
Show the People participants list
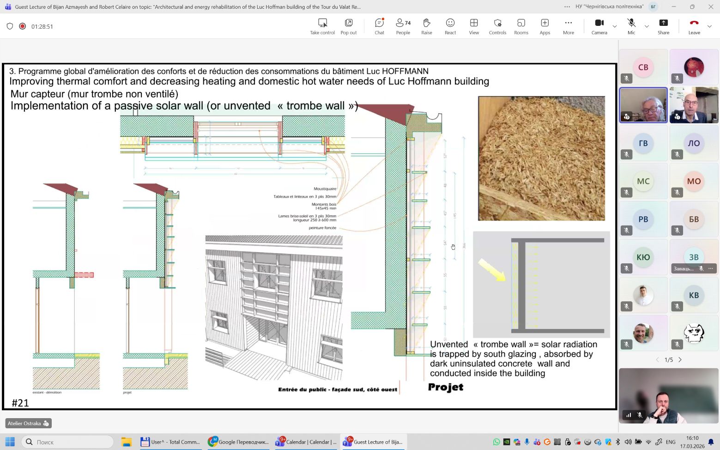pos(403,26)
